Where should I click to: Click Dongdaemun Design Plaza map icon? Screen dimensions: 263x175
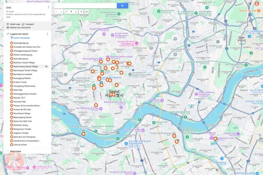(130, 74)
